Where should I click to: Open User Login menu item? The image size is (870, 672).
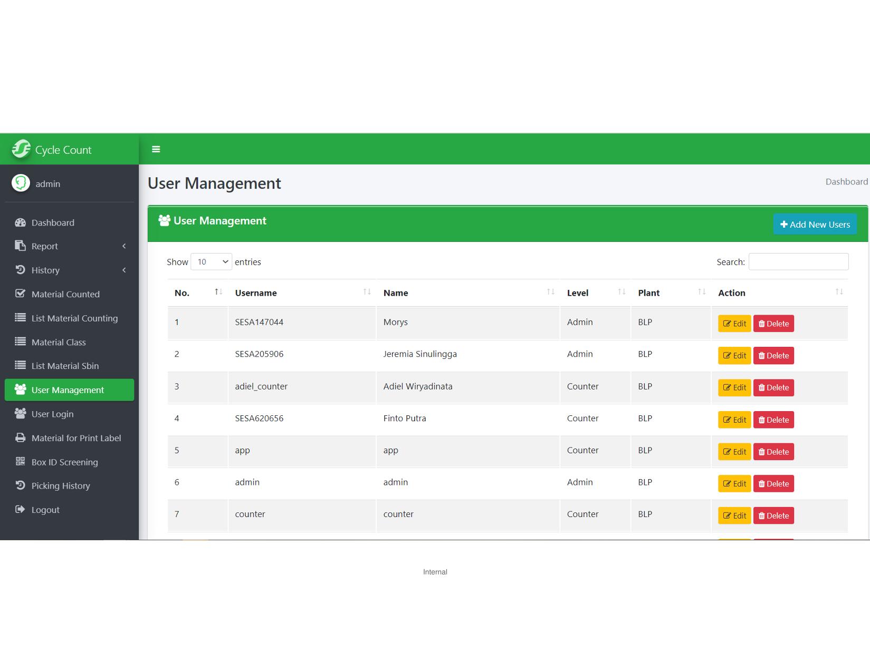[x=52, y=414]
